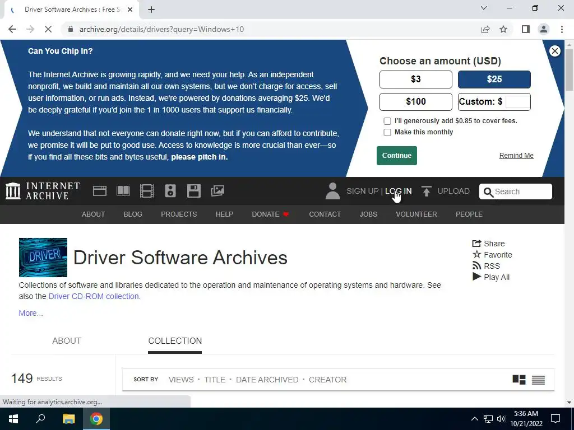
Task: Open the Video film-strip icon
Action: click(147, 191)
